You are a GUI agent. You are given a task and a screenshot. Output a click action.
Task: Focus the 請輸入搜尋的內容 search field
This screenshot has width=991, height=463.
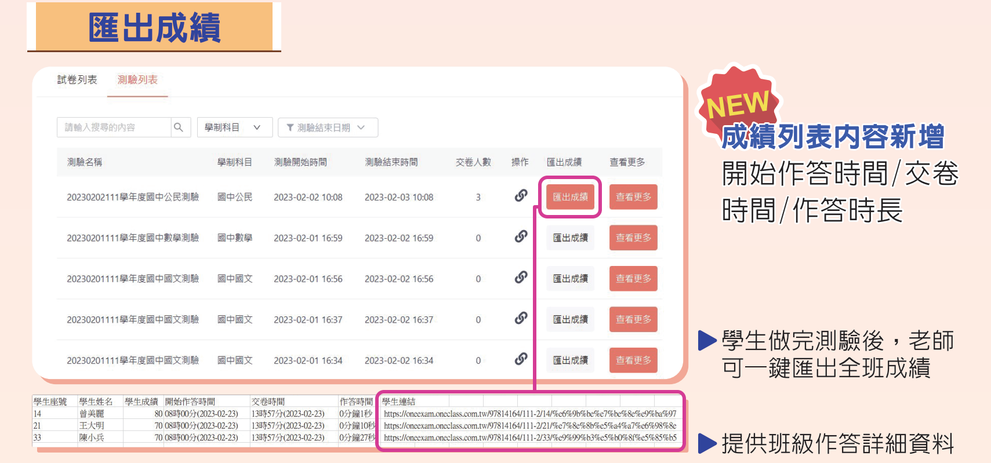pos(114,127)
